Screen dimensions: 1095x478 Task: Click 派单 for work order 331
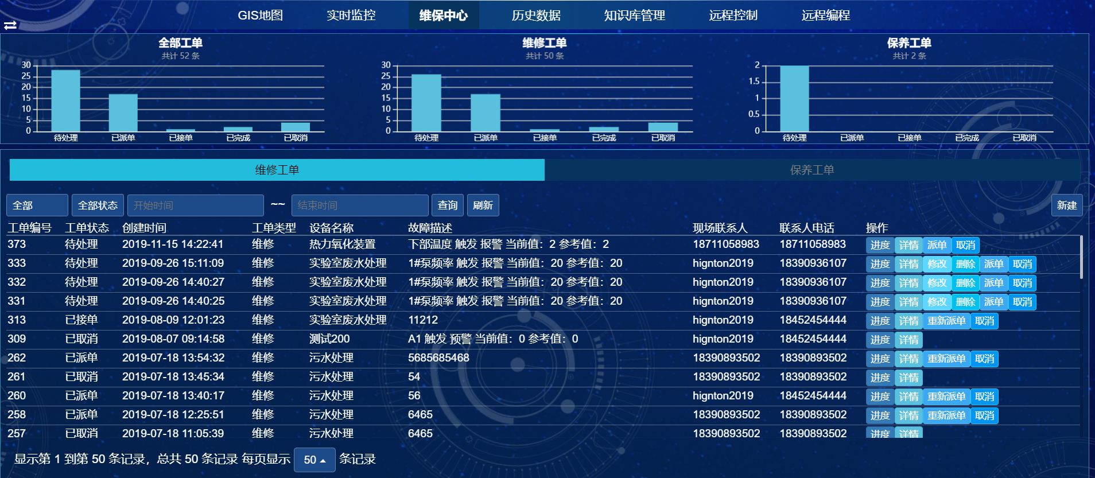click(994, 302)
